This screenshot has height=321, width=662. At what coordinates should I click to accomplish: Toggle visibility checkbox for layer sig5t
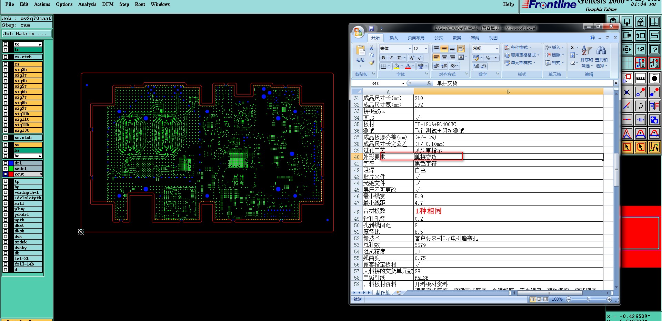click(x=6, y=86)
